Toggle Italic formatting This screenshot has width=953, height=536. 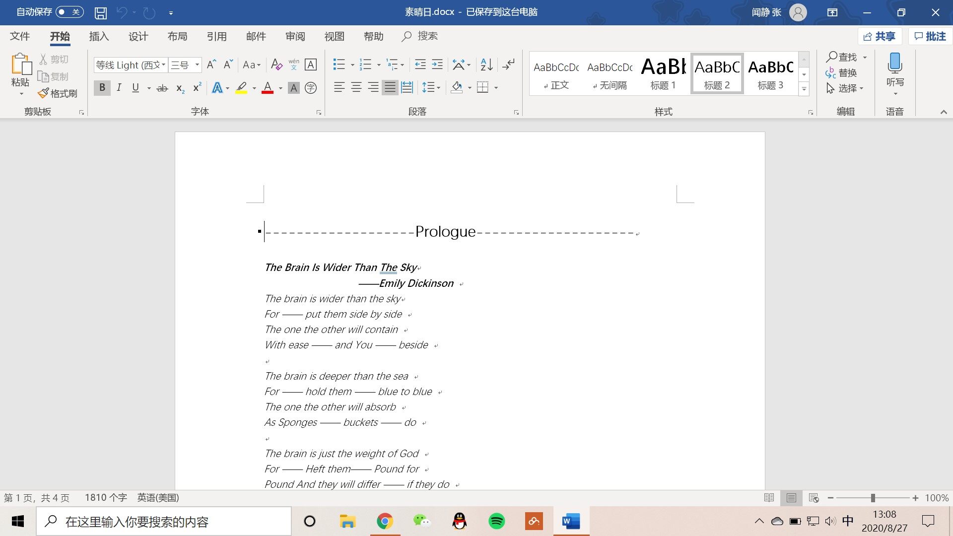[x=119, y=88]
